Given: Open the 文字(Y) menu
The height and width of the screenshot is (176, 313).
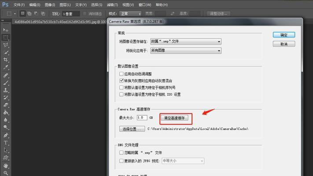Looking at the screenshot, I should tap(81, 5).
